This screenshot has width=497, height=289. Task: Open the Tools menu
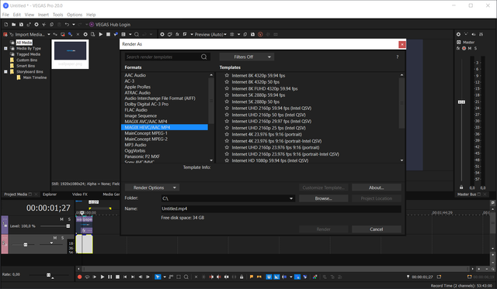click(57, 15)
